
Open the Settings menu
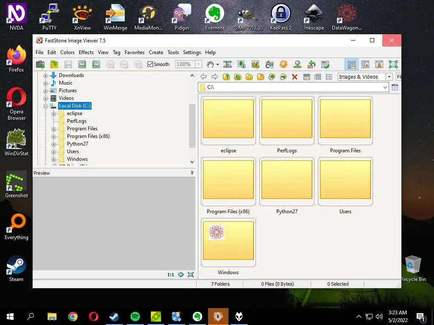click(192, 52)
